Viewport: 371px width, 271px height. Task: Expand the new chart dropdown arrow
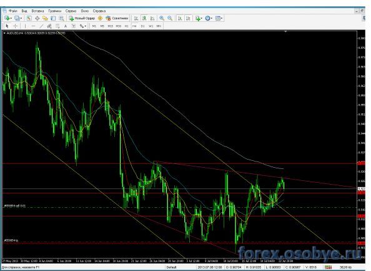coord(11,18)
